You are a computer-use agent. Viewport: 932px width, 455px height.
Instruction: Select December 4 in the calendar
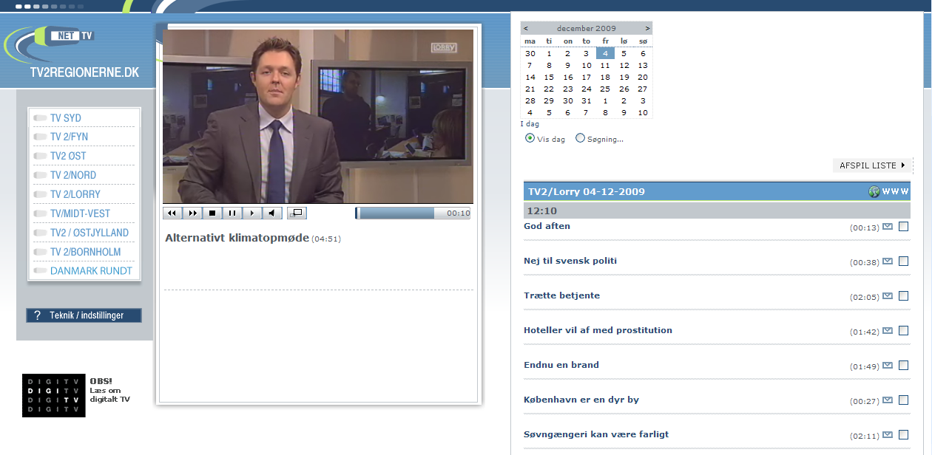[x=605, y=53]
